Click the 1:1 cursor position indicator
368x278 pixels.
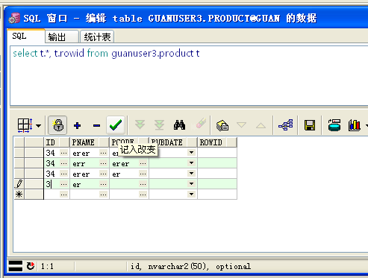pyautogui.click(x=47, y=267)
